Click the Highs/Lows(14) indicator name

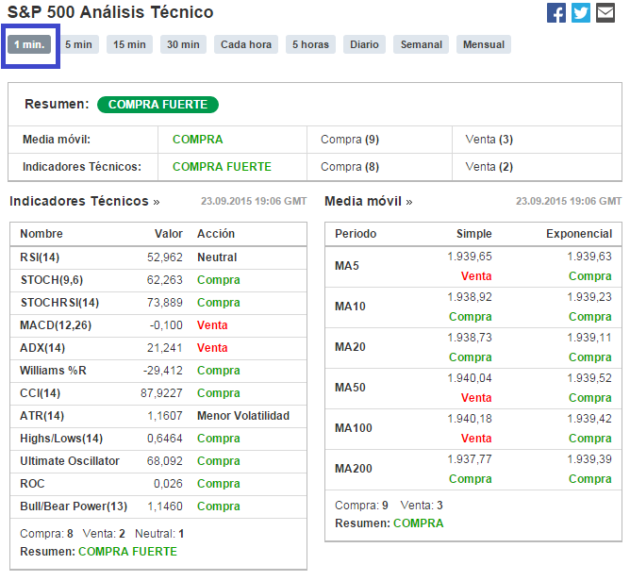point(61,439)
